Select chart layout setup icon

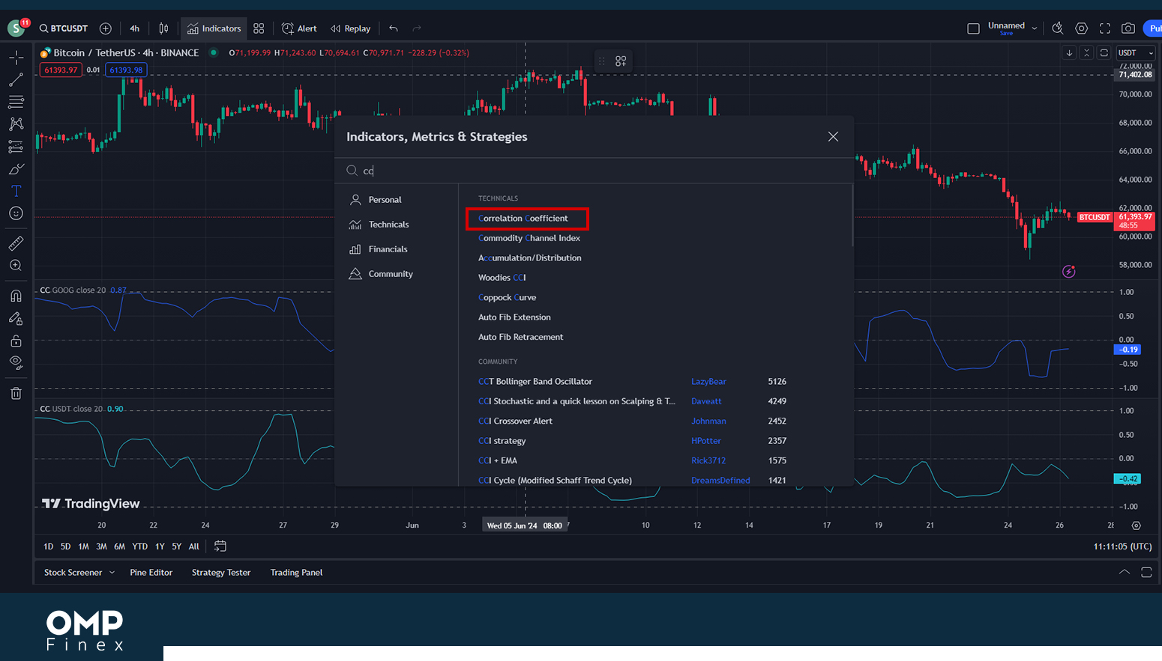coord(973,28)
